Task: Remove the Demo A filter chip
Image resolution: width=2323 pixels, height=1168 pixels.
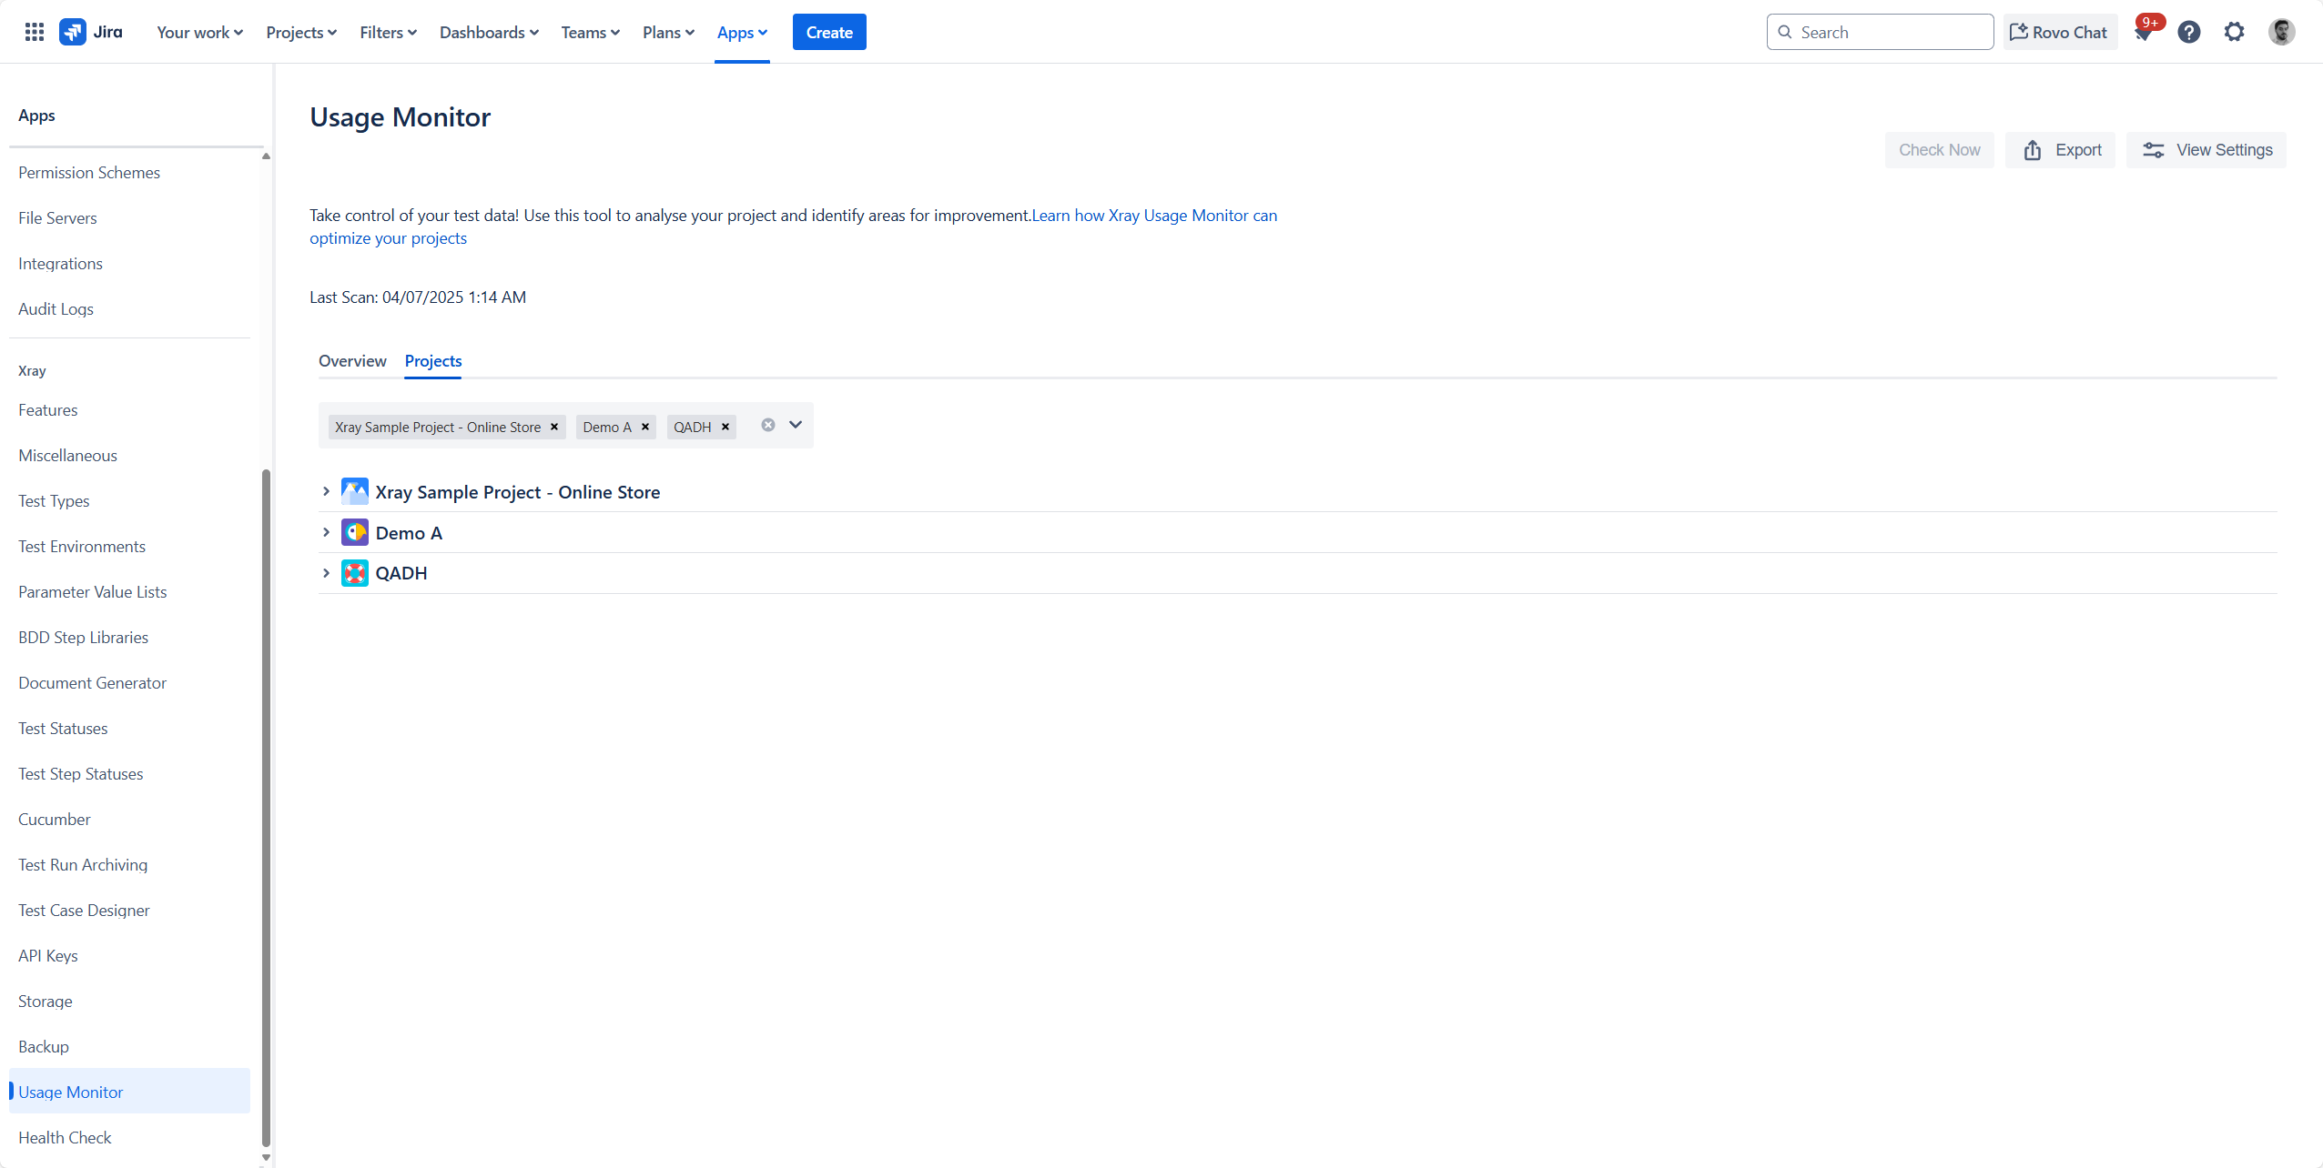Action: pyautogui.click(x=645, y=427)
